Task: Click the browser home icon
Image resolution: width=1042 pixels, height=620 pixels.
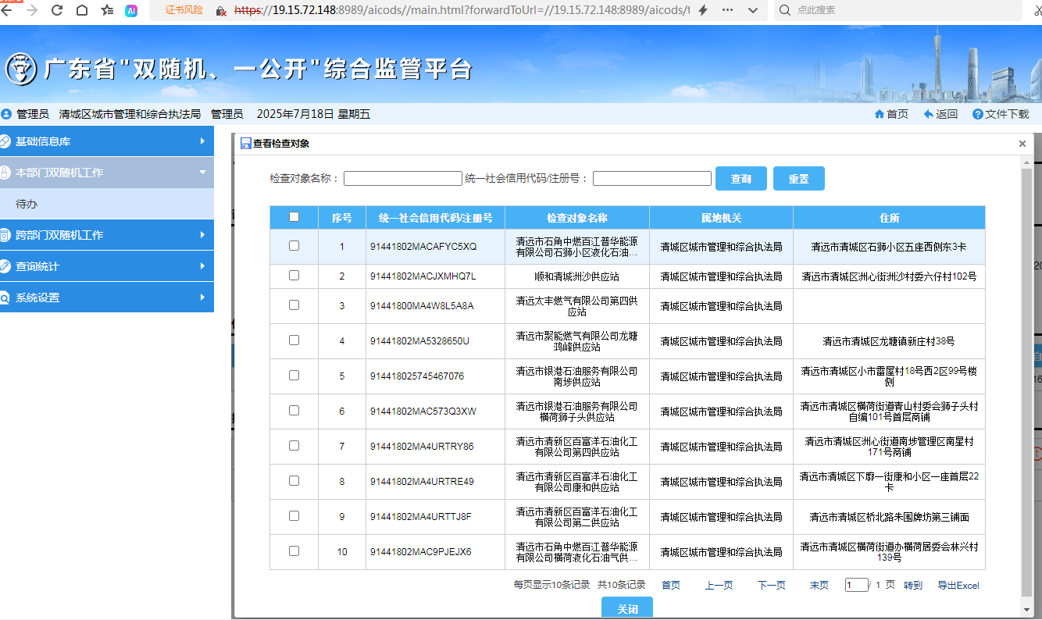Action: tap(82, 10)
